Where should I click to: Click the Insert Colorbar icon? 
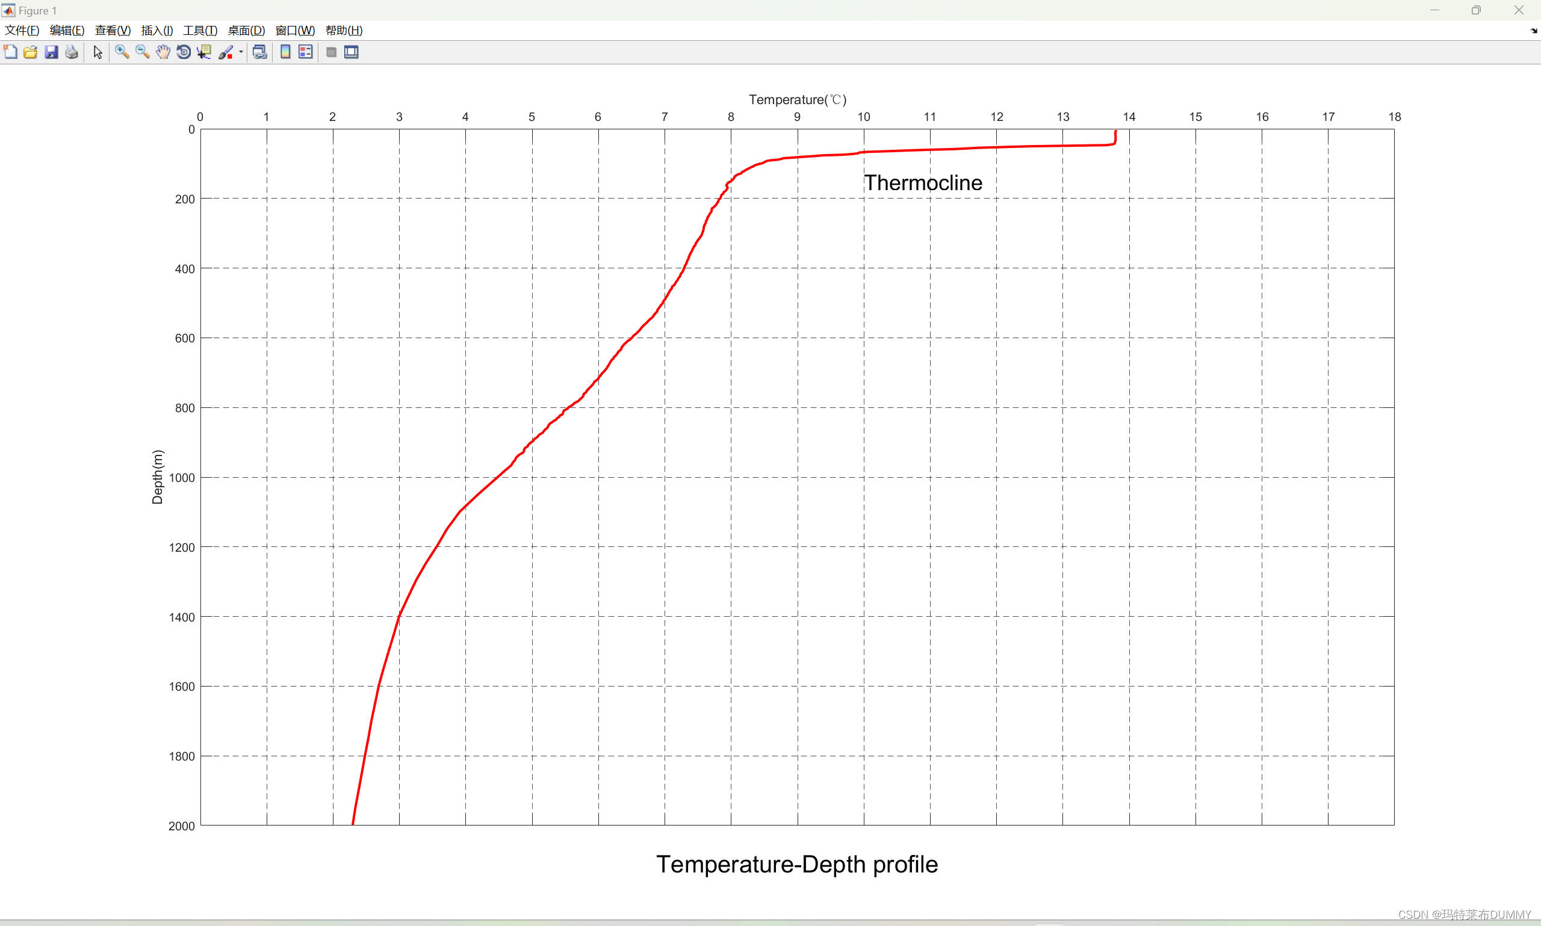(285, 52)
